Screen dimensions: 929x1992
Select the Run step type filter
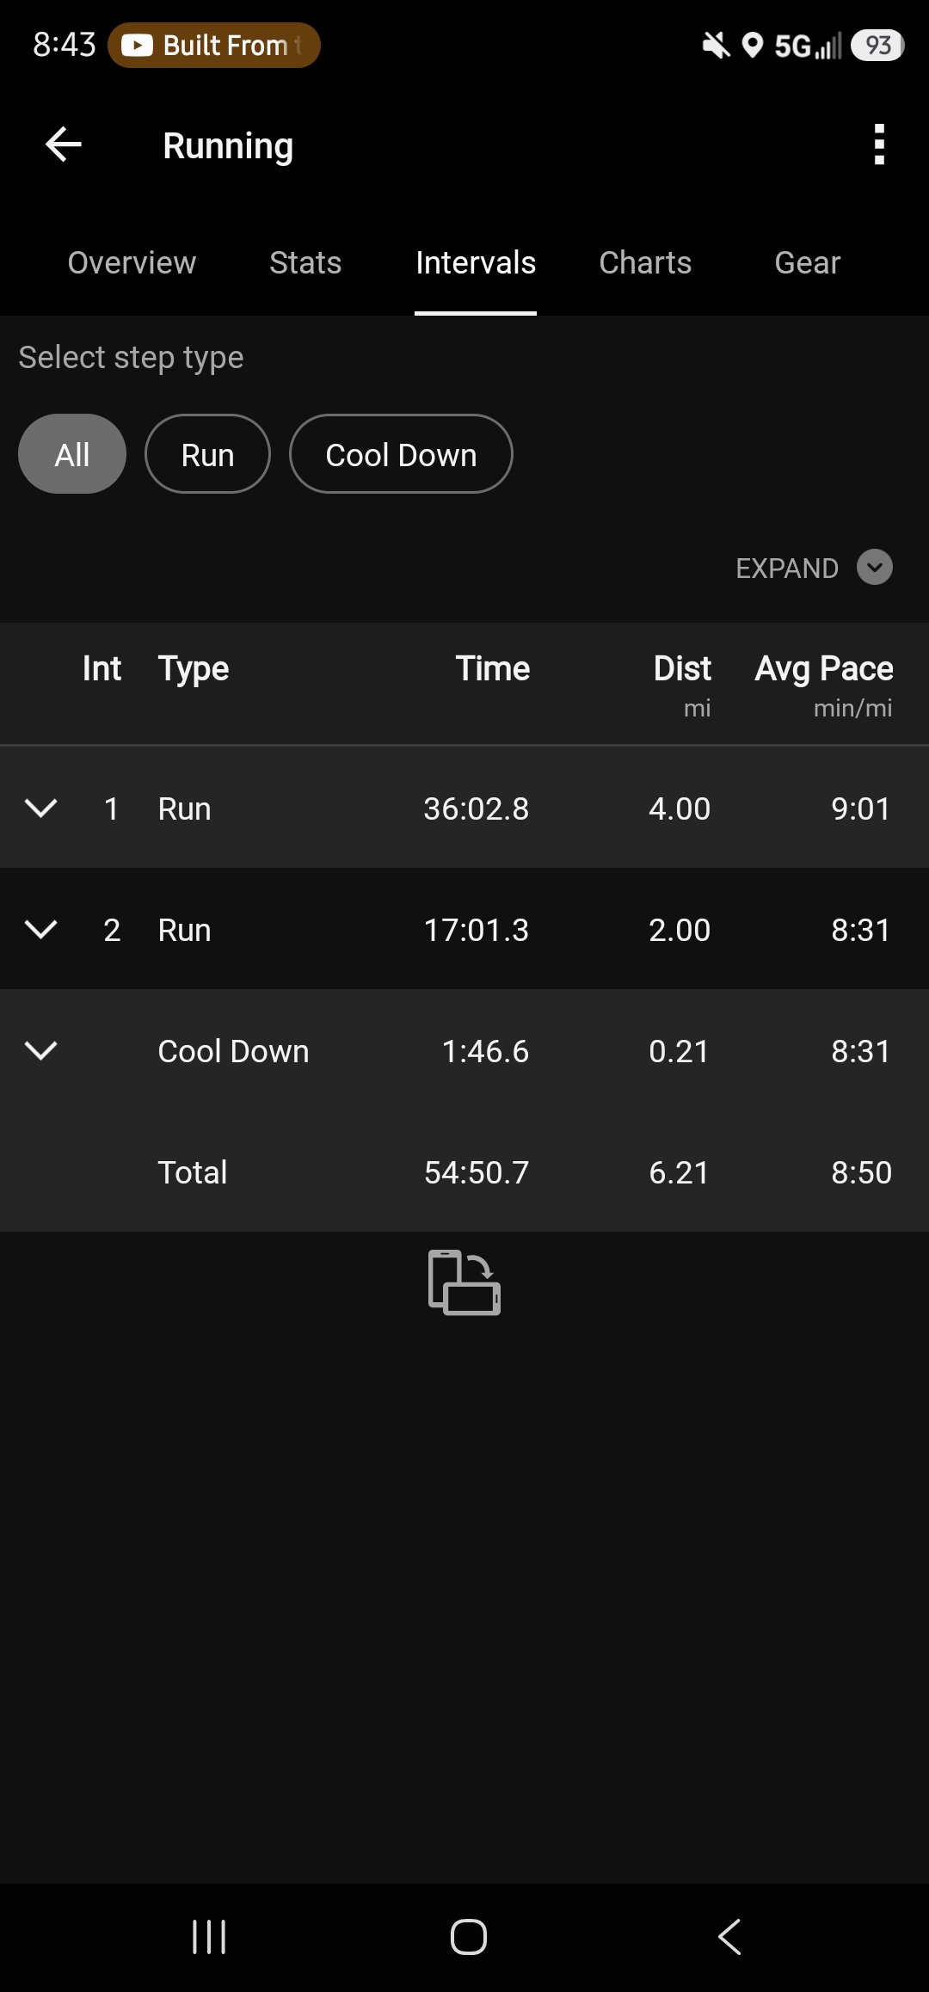tap(207, 454)
